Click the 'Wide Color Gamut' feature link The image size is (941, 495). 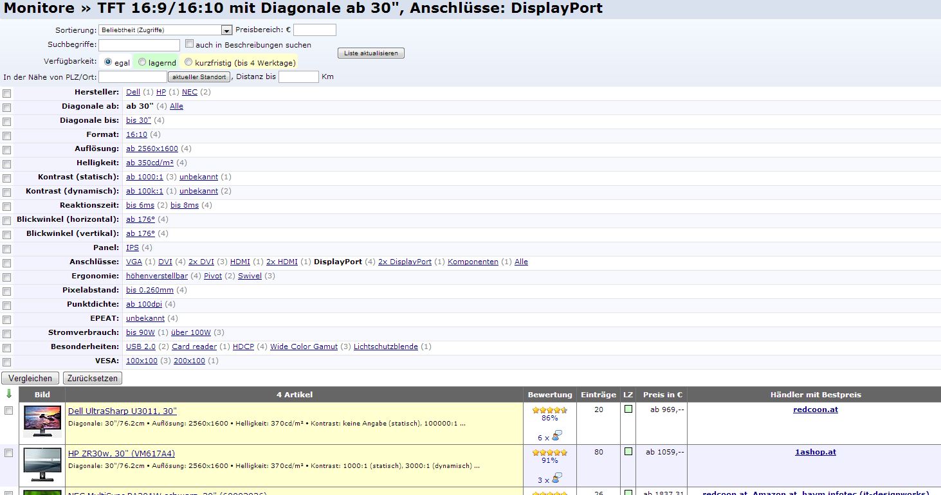[x=304, y=346]
